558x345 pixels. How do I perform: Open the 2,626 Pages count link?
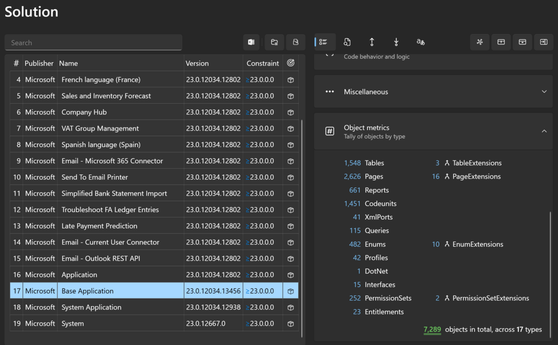tap(352, 176)
